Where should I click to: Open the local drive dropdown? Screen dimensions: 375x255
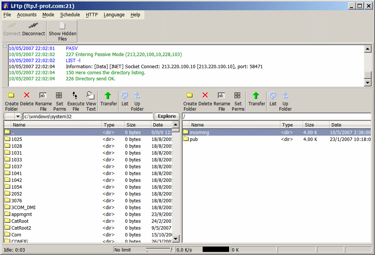pos(18,116)
